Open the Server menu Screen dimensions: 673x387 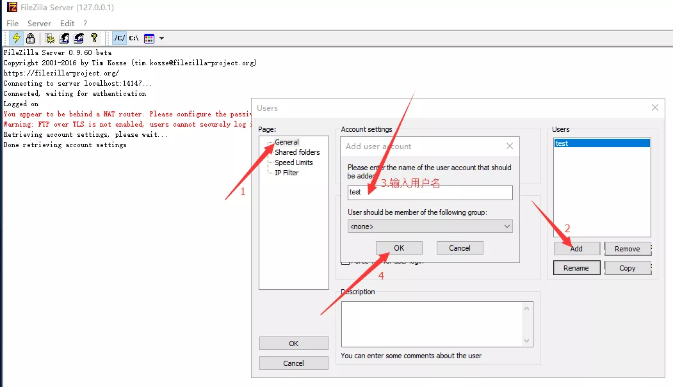pos(39,23)
